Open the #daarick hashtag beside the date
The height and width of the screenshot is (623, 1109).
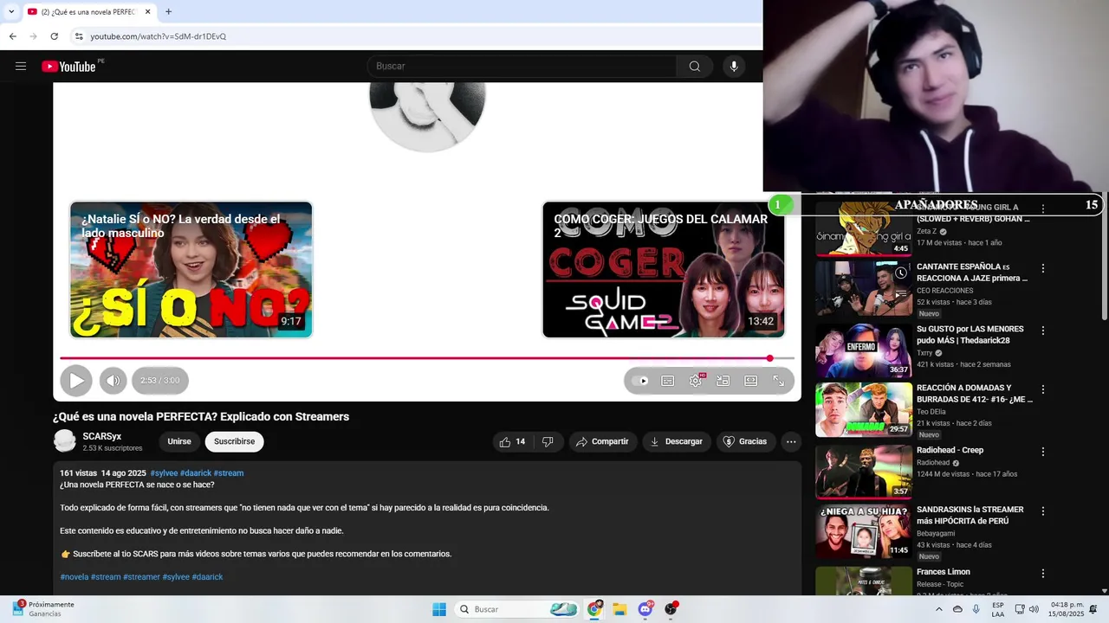click(x=196, y=473)
